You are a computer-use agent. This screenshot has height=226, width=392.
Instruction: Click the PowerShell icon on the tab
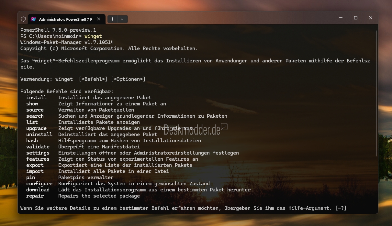[x=33, y=19]
